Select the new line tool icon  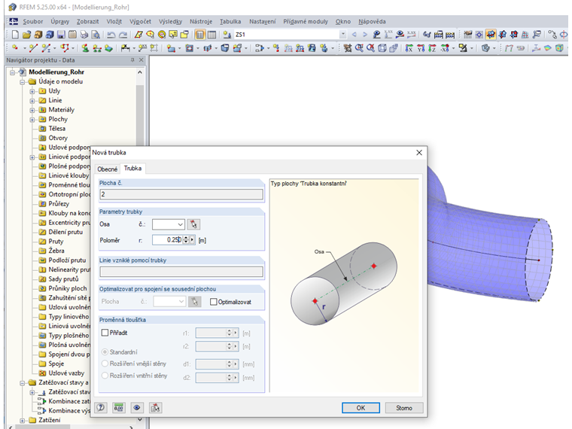[x=33, y=47]
